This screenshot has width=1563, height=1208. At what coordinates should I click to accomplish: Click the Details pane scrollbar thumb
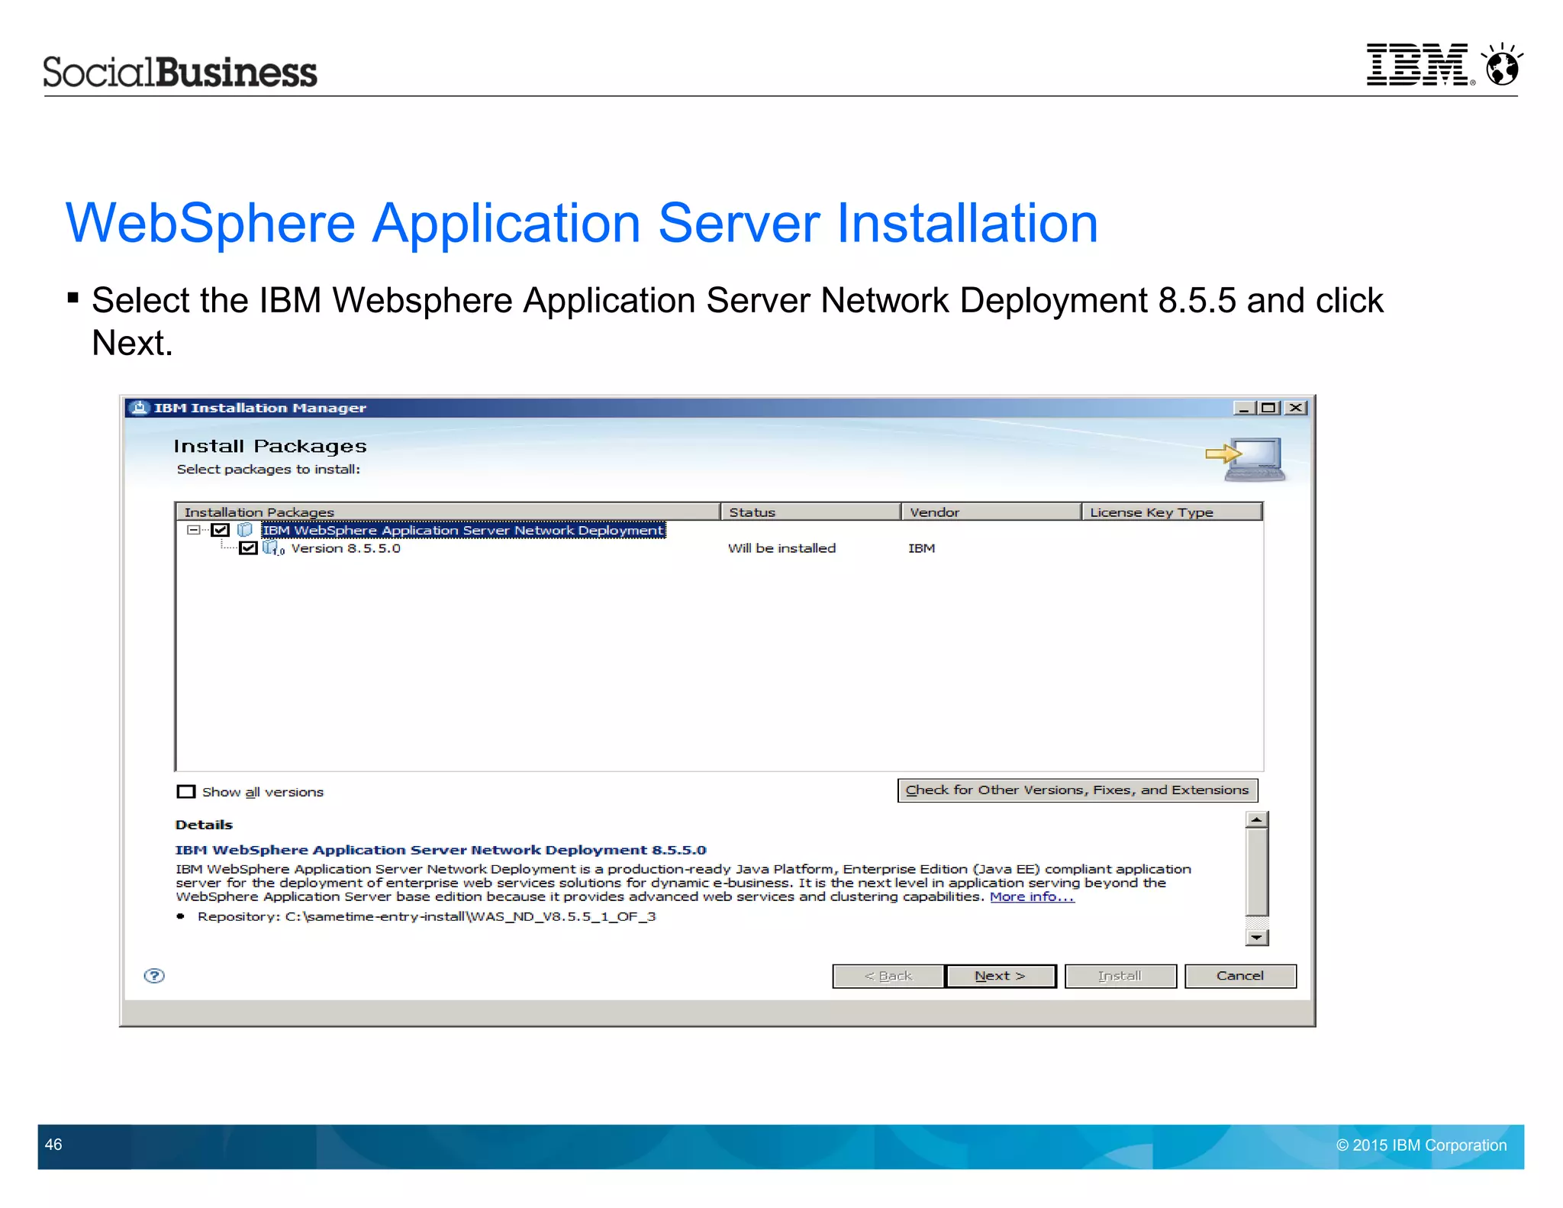pos(1256,871)
